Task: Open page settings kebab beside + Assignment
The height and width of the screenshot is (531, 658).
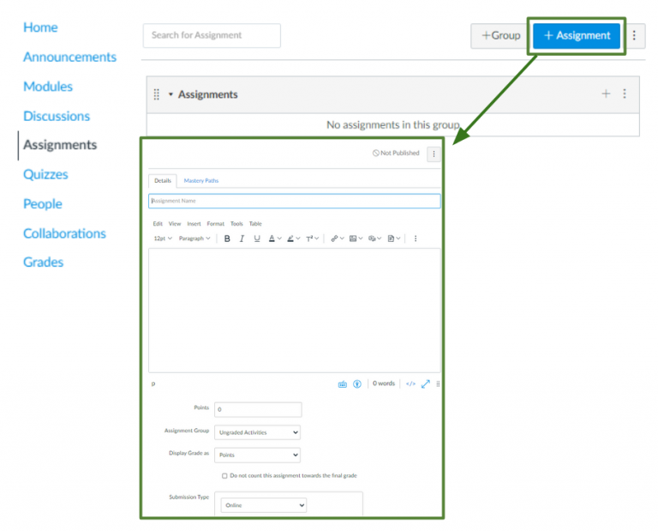Action: click(x=634, y=35)
